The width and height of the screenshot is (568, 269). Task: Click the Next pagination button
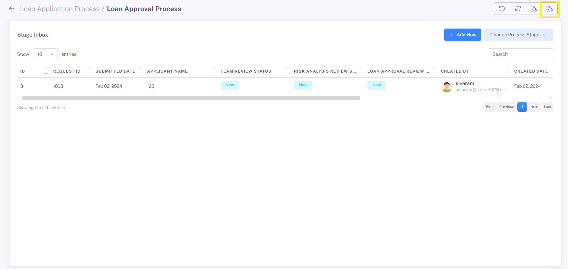(534, 107)
